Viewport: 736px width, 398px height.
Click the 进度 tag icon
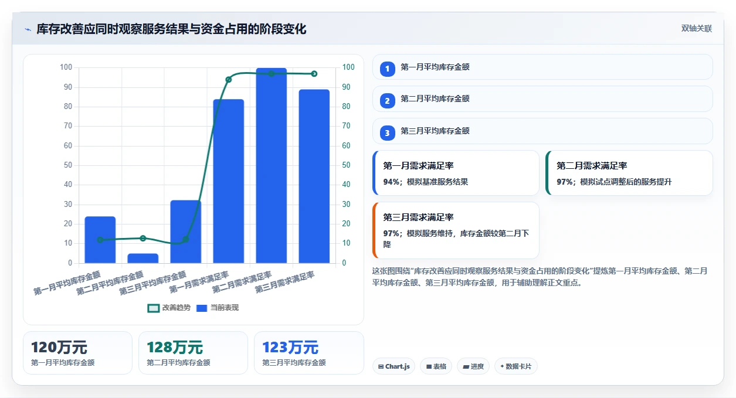tap(466, 366)
